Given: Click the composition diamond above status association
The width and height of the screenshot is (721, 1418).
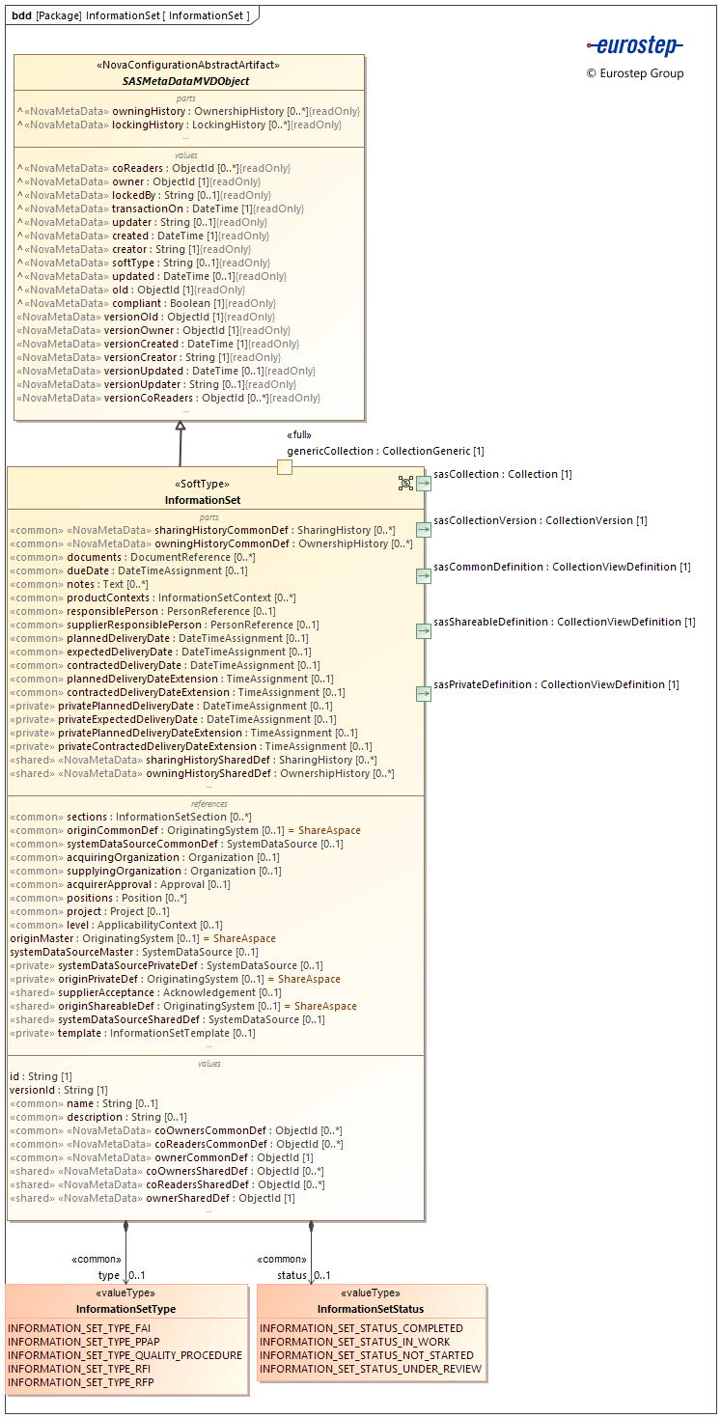Looking at the screenshot, I should 311,1228.
